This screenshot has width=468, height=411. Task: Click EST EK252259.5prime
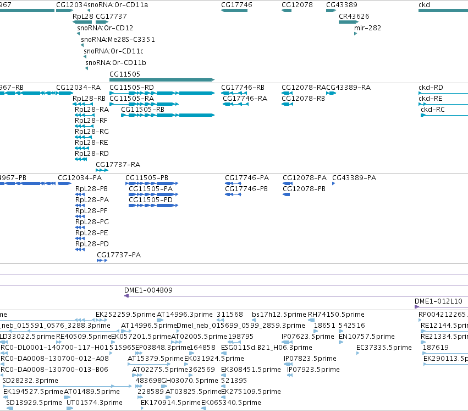(125, 315)
